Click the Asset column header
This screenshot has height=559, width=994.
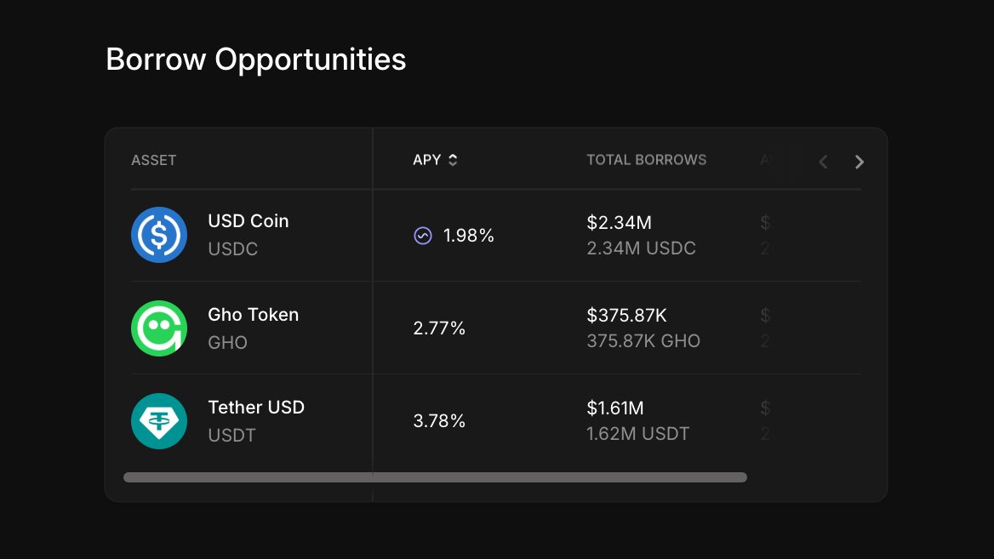pos(153,160)
